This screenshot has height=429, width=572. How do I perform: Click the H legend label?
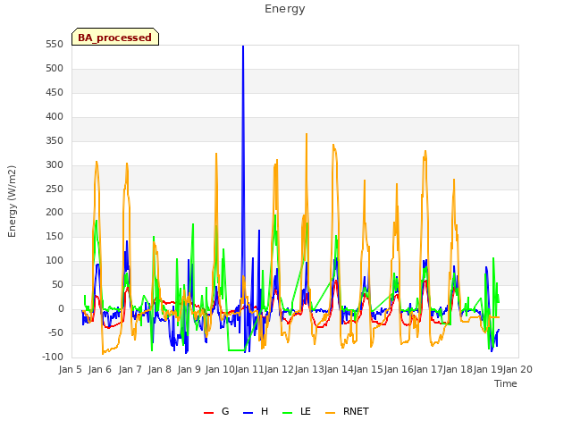[x=265, y=411]
